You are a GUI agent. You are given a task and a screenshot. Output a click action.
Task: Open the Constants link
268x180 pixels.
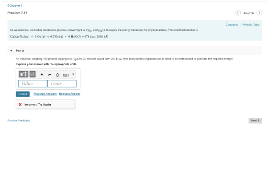coord(232,25)
